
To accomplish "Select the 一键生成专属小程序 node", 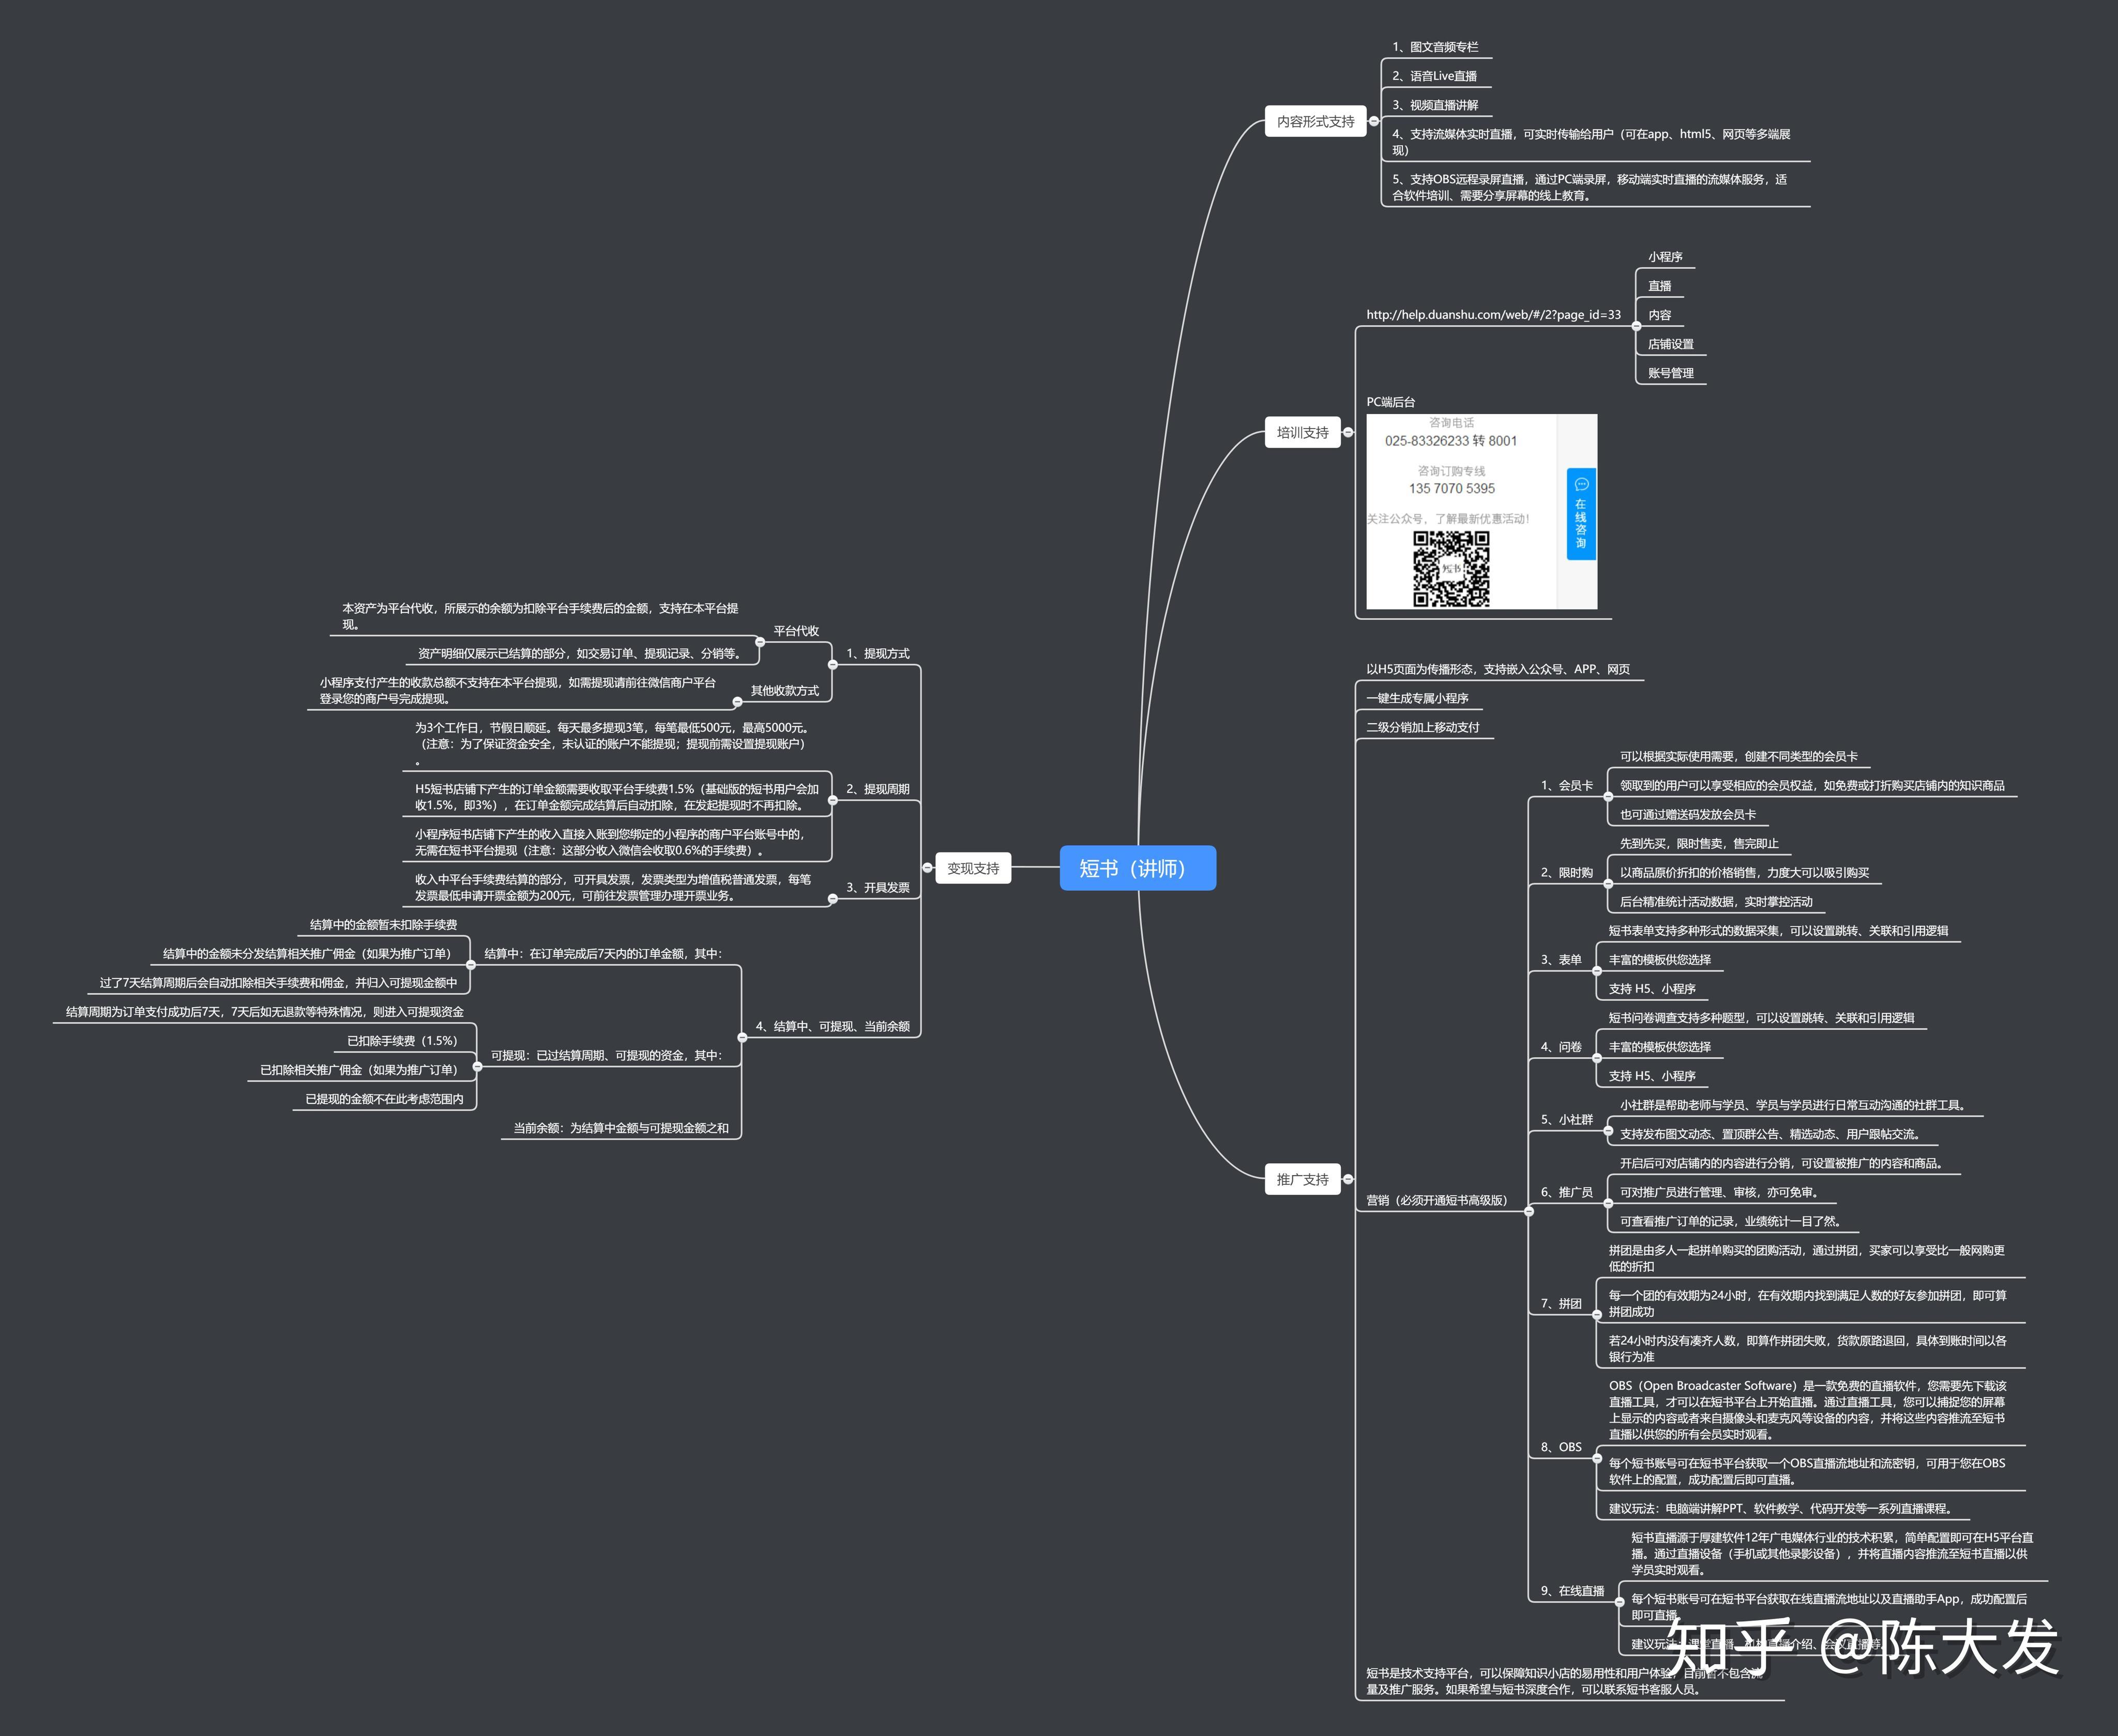I will coord(1417,698).
